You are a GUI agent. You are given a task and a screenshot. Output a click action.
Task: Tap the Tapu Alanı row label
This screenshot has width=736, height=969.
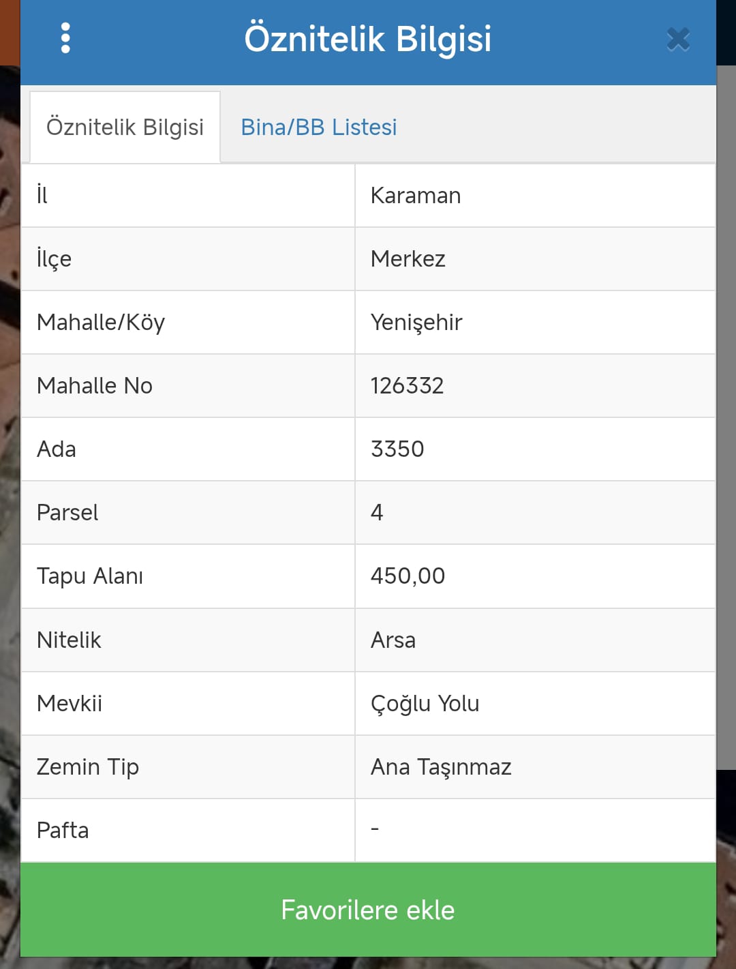click(90, 576)
